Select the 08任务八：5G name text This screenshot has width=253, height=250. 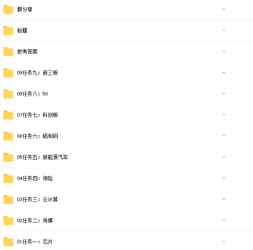point(33,94)
